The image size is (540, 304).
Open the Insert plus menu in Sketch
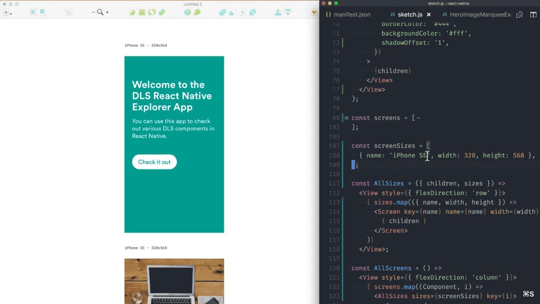(x=7, y=12)
